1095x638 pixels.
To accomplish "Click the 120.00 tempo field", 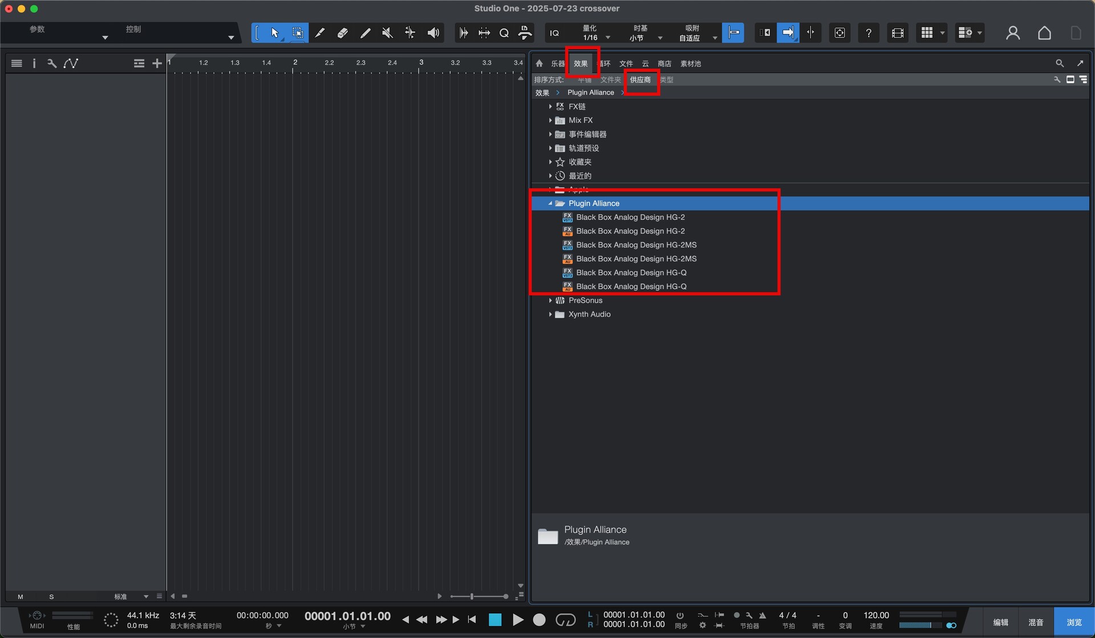I will 876,615.
